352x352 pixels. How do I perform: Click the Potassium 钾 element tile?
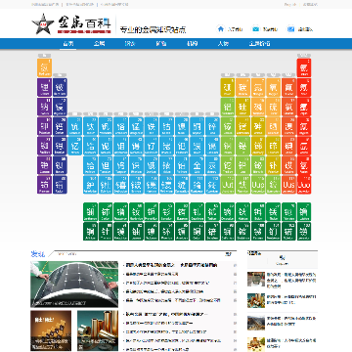44,126
